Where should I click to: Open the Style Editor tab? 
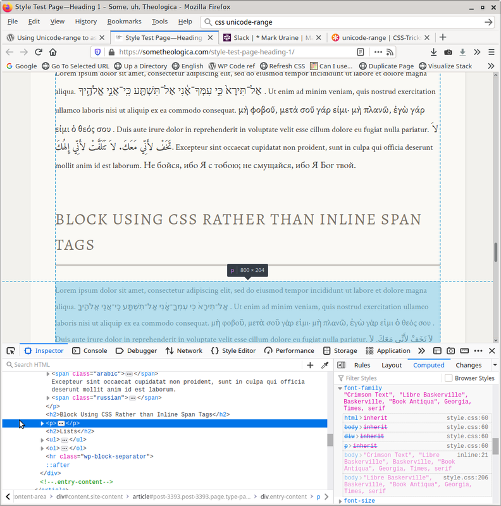[233, 351]
